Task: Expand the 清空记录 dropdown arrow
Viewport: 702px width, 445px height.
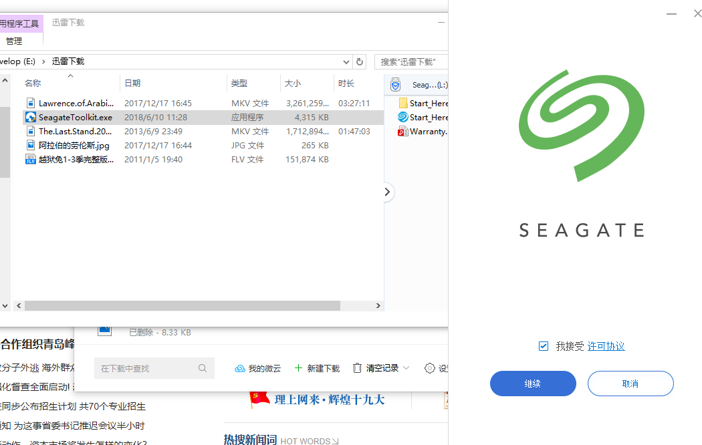Action: click(x=406, y=368)
